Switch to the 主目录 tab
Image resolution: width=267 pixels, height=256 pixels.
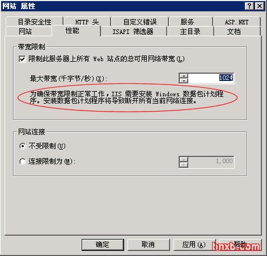coord(190,31)
